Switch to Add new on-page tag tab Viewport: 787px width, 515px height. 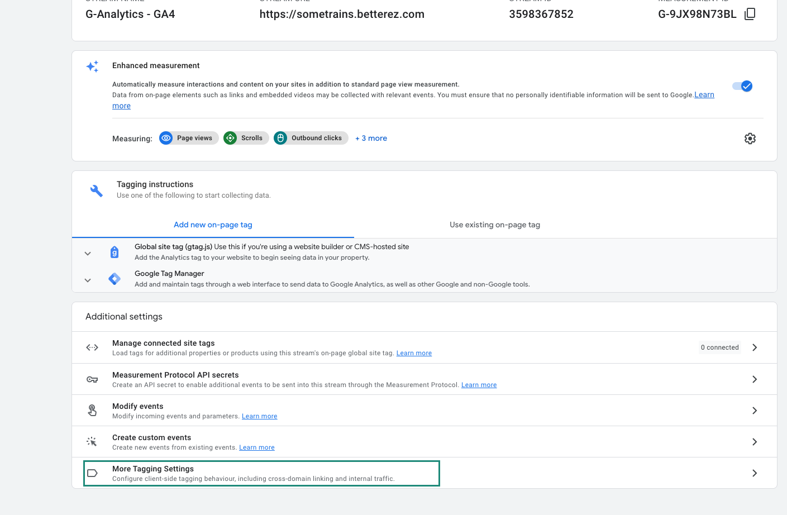(213, 225)
